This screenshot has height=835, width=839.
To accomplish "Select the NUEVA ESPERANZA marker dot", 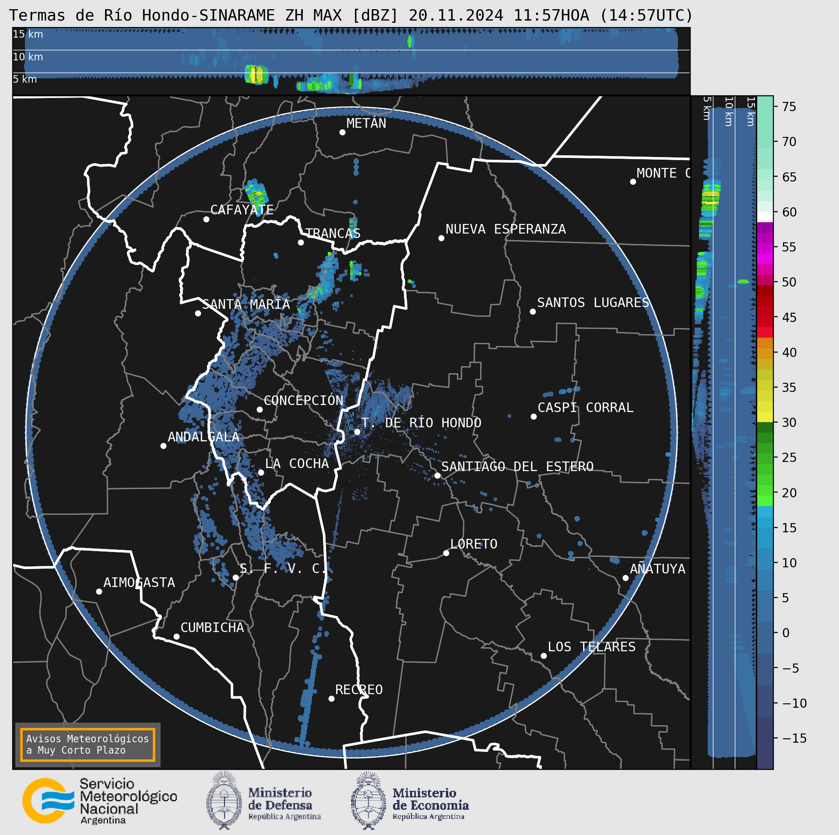I will point(441,238).
